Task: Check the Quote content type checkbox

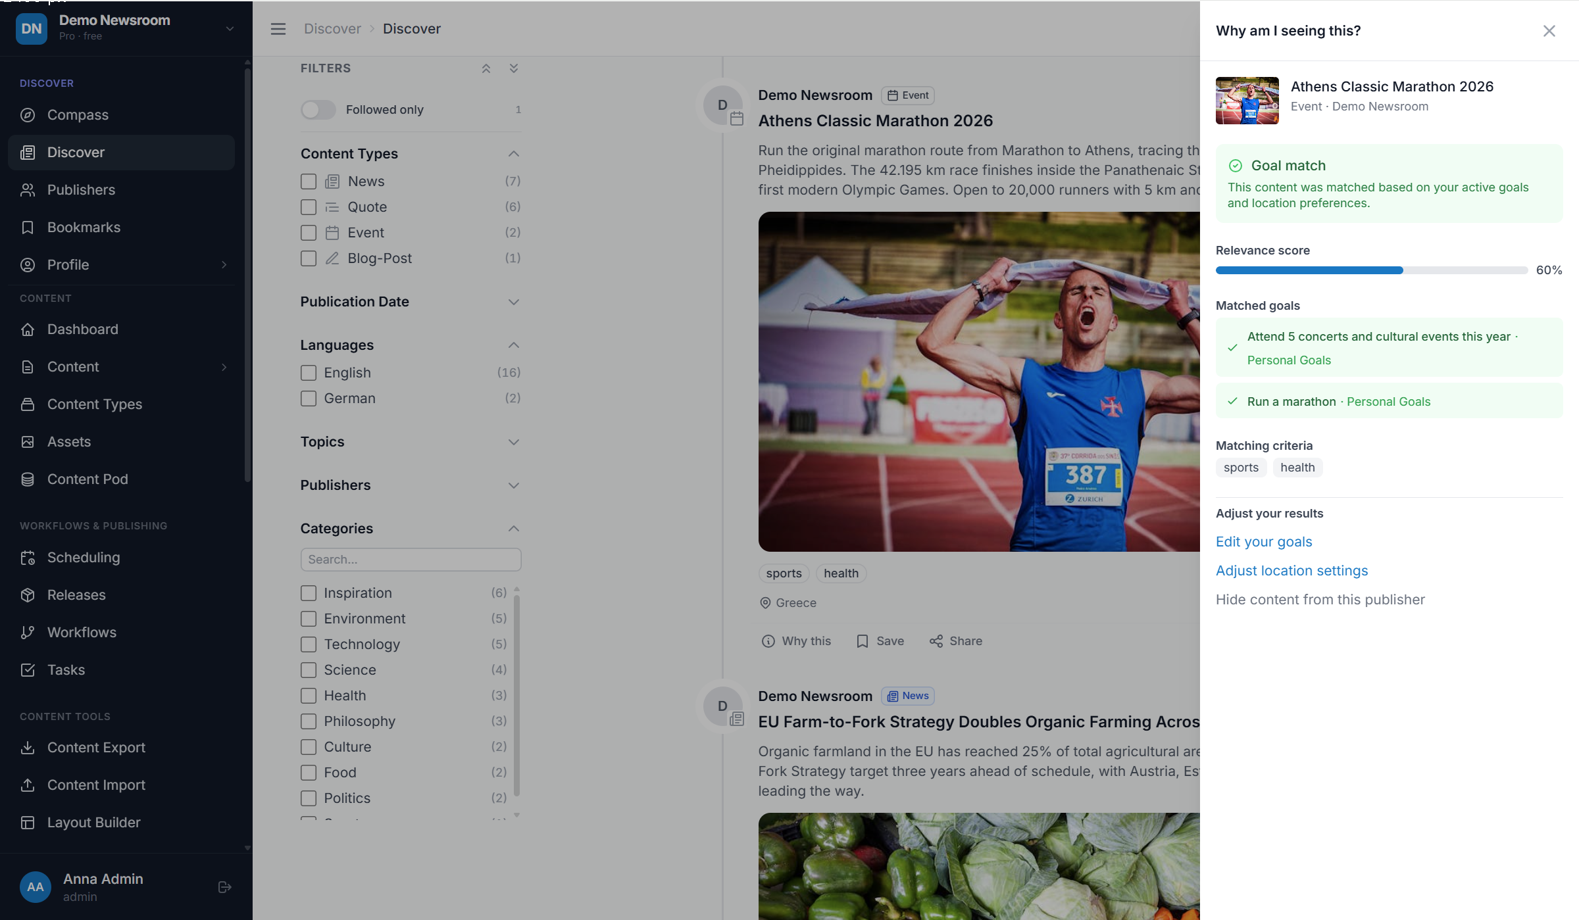Action: pyautogui.click(x=309, y=207)
